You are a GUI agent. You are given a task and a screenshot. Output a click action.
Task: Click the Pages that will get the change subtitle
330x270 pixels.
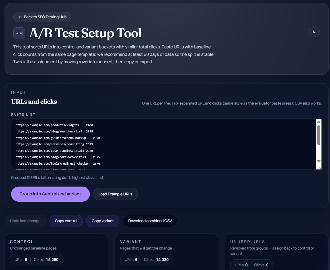coord(146,248)
